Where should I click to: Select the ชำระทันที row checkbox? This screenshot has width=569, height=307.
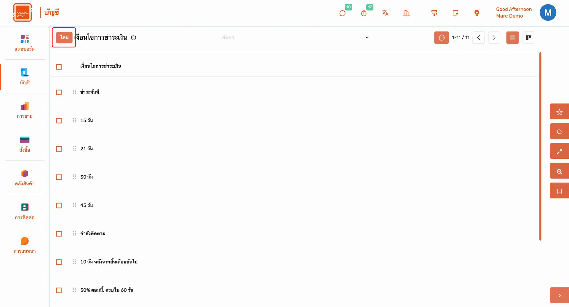pyautogui.click(x=59, y=93)
